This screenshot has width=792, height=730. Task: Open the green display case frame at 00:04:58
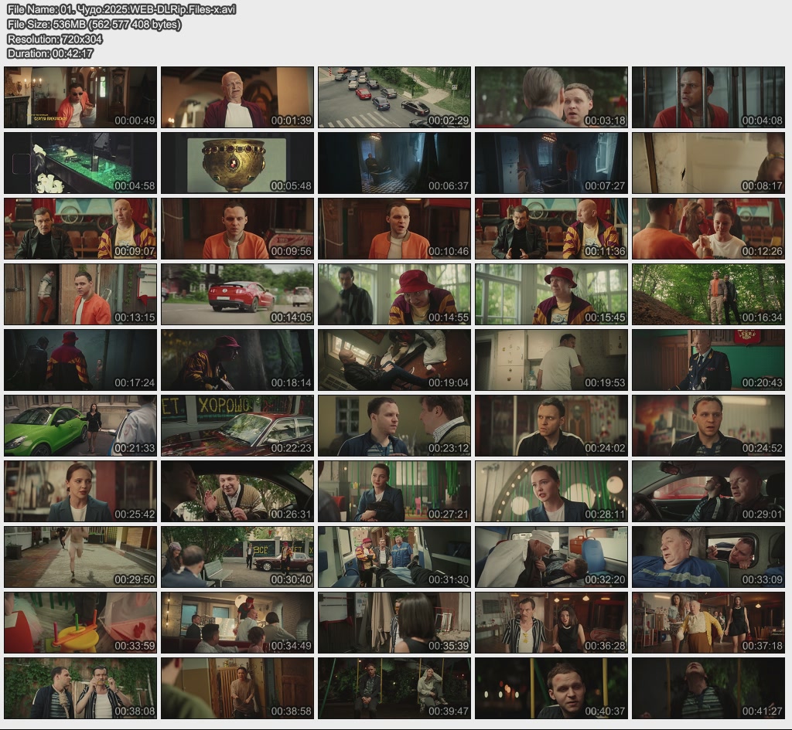(80, 163)
